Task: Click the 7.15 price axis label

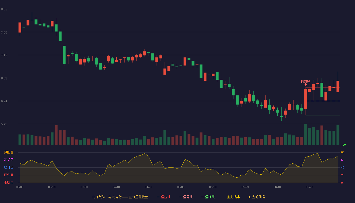Action: 4,55
